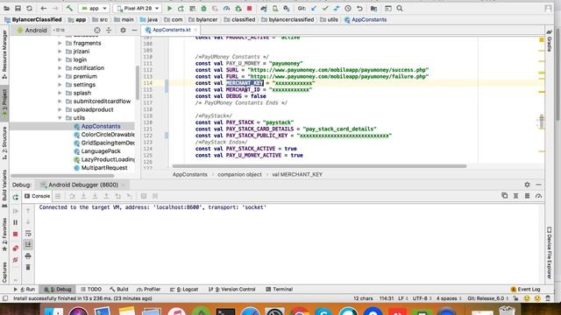Click the Sync/reload toolbar icon
Viewport: 561px width, 315px height.
(29, 8)
